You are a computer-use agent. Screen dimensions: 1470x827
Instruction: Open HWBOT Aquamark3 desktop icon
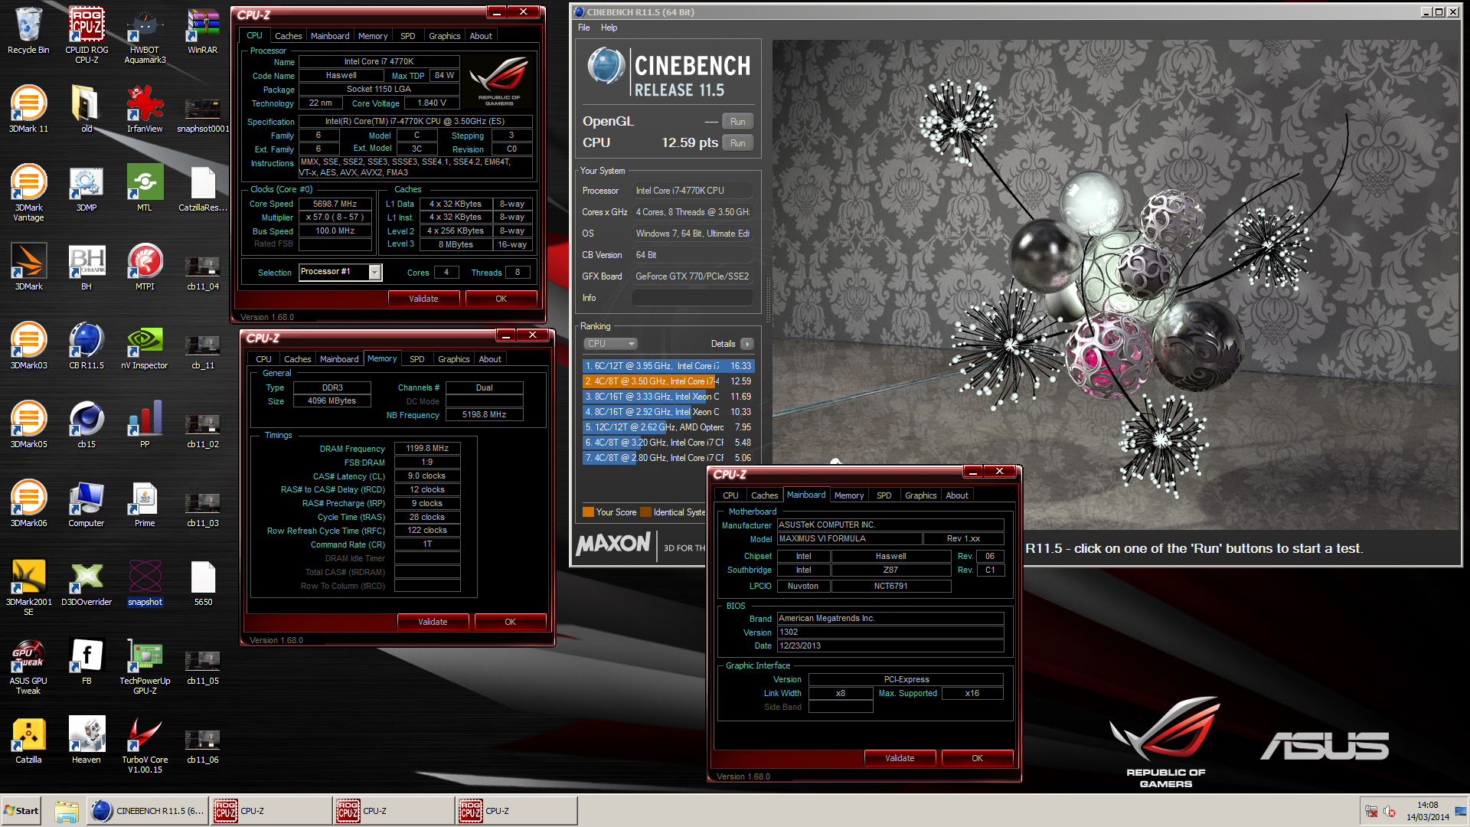[x=145, y=34]
